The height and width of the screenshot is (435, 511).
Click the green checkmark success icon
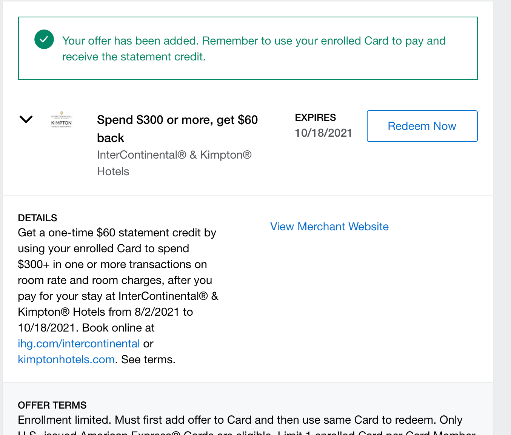(x=44, y=40)
